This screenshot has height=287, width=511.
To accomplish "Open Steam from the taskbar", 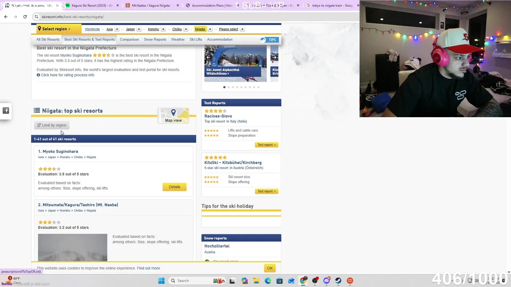I will (x=338, y=281).
